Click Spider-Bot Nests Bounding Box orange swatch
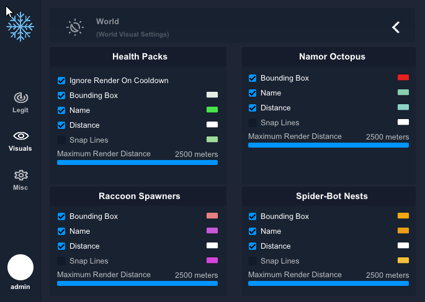 tap(403, 216)
